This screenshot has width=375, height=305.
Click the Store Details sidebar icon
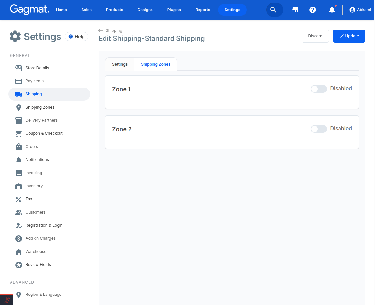[x=19, y=68]
